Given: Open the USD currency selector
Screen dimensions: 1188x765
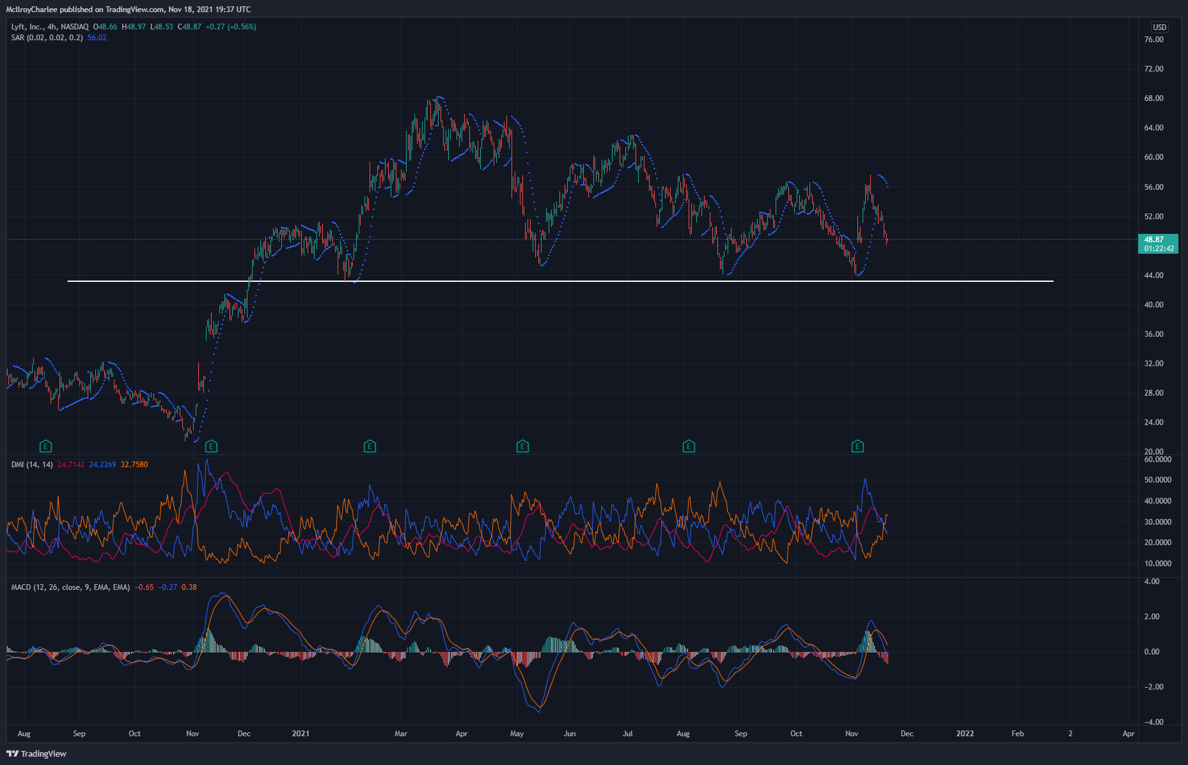Looking at the screenshot, I should coord(1159,27).
